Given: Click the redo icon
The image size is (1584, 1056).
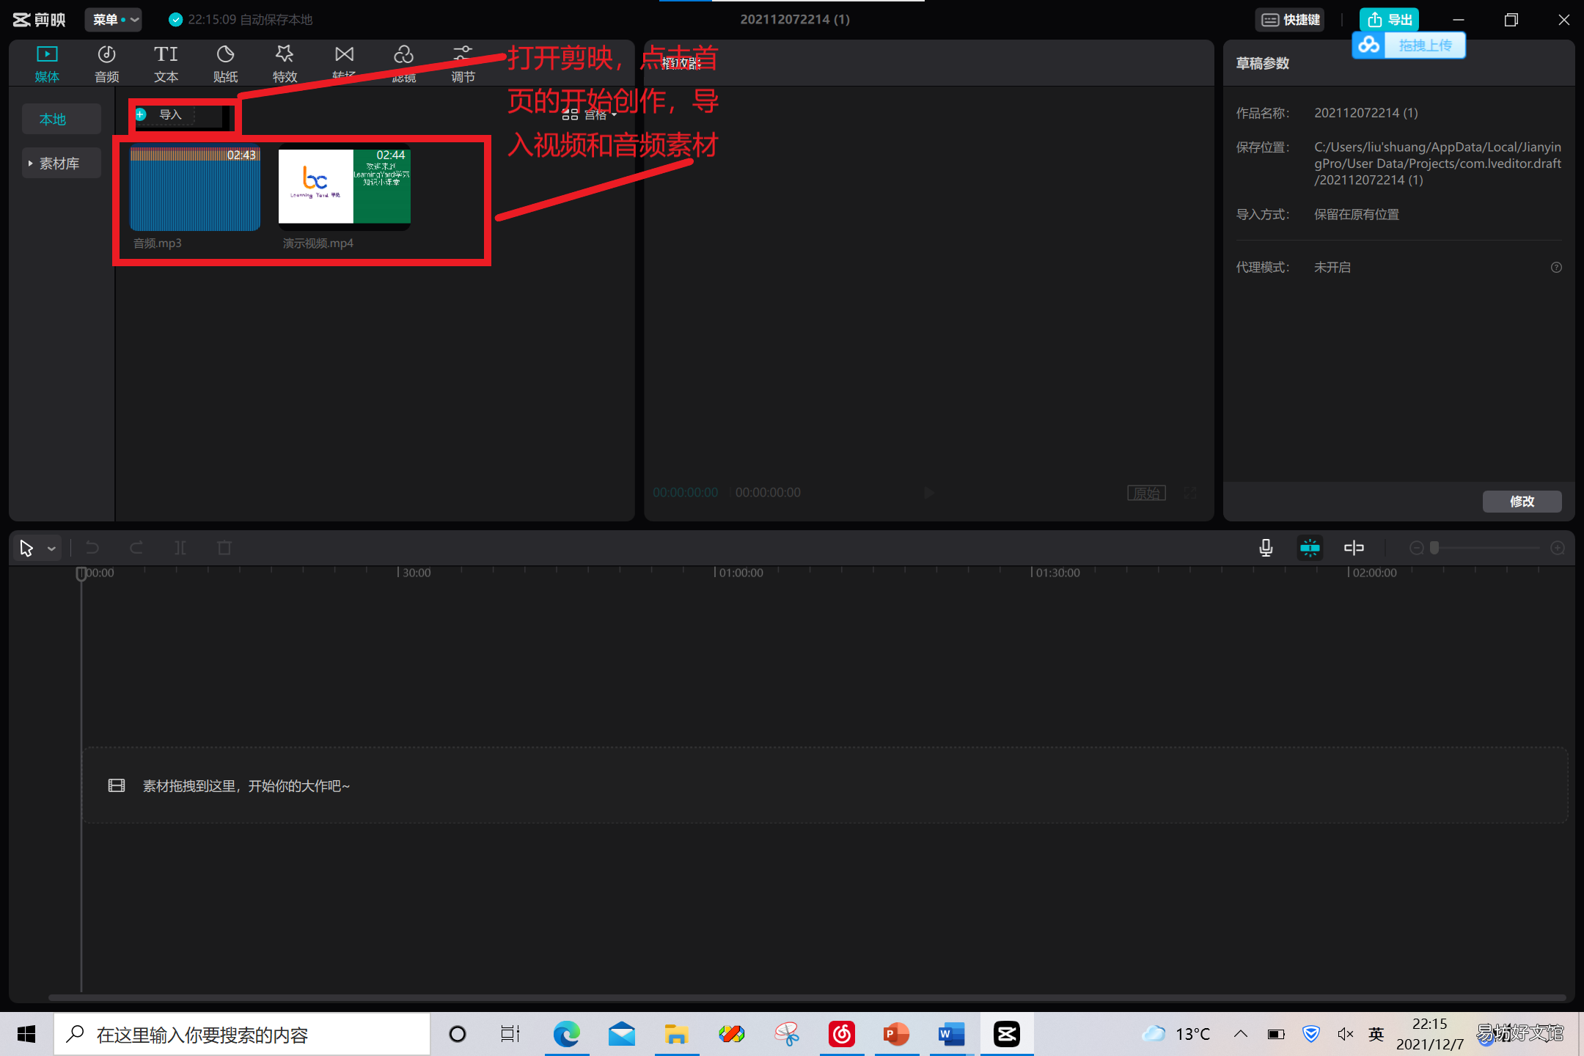Looking at the screenshot, I should pos(136,548).
